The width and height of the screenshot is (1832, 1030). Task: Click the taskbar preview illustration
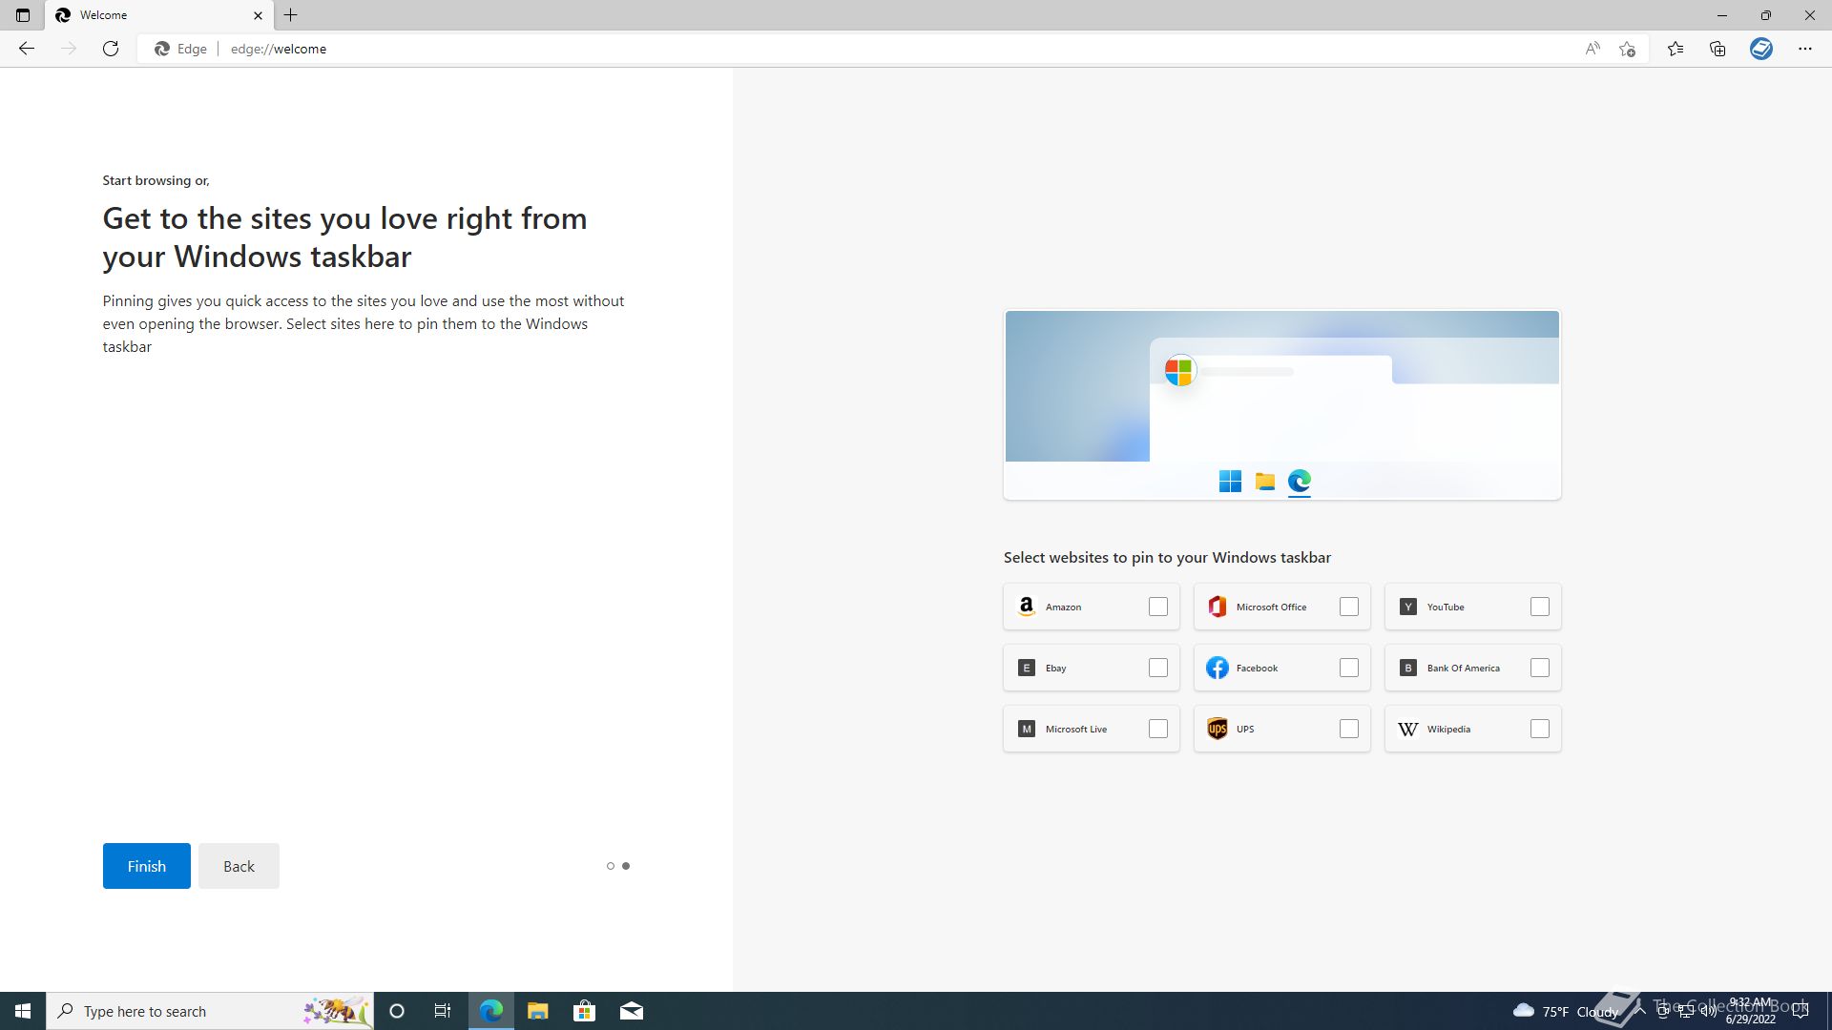coord(1282,404)
